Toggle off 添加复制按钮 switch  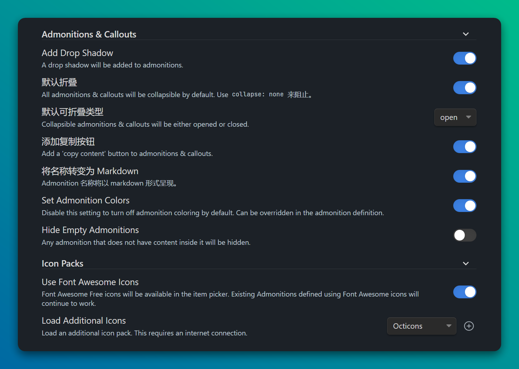pyautogui.click(x=465, y=147)
